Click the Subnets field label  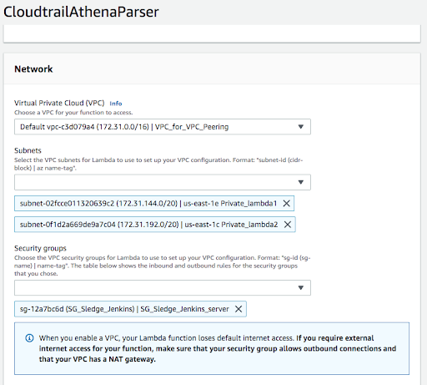point(28,150)
